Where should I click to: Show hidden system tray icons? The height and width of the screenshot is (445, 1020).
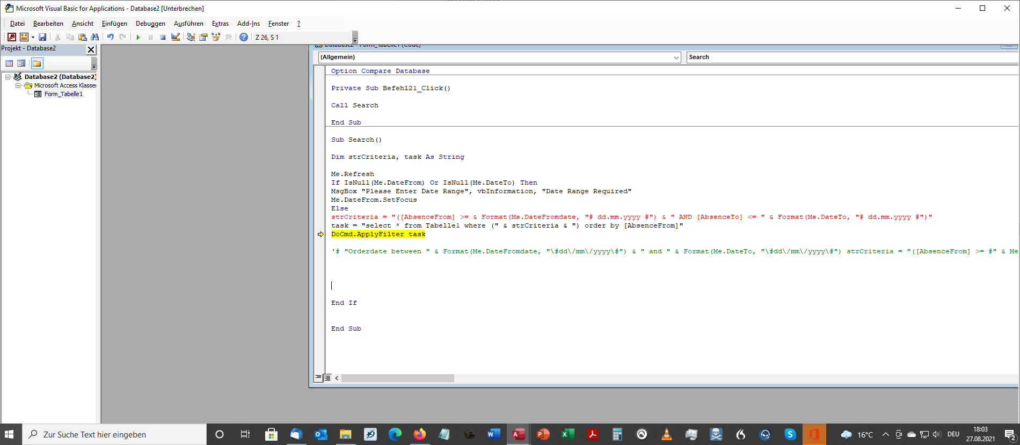coord(886,434)
